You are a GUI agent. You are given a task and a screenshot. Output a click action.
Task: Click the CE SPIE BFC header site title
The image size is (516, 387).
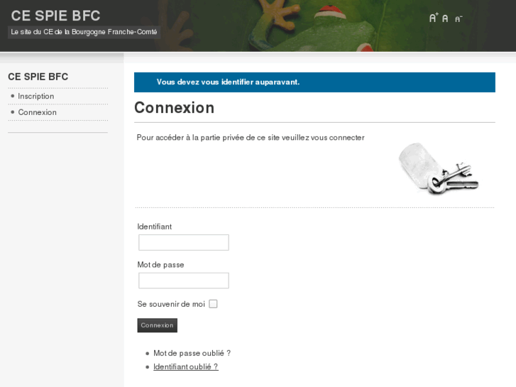[x=55, y=16]
